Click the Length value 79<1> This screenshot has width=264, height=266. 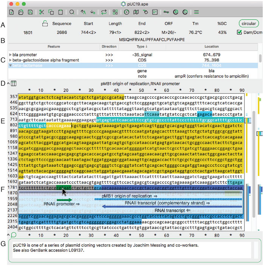(x=115, y=32)
